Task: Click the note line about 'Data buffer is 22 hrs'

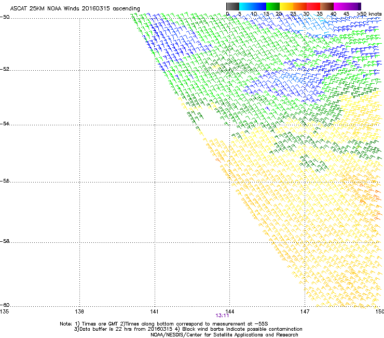Action: coord(188,329)
